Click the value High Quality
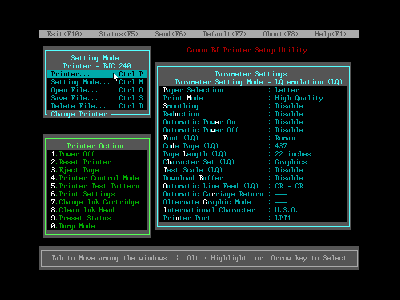Screen dimensions: 400x300 pos(299,98)
